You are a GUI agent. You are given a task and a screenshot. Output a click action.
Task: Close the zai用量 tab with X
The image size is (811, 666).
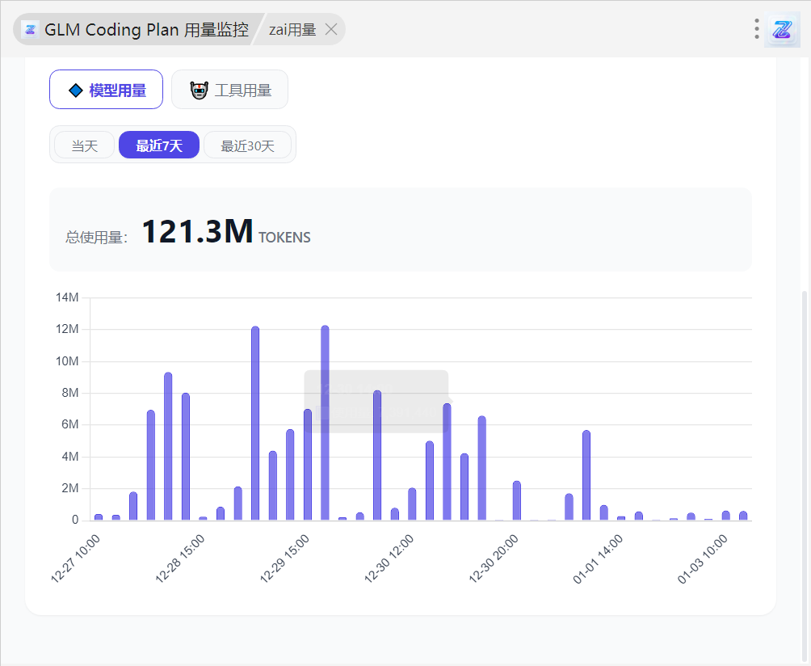coord(331,30)
